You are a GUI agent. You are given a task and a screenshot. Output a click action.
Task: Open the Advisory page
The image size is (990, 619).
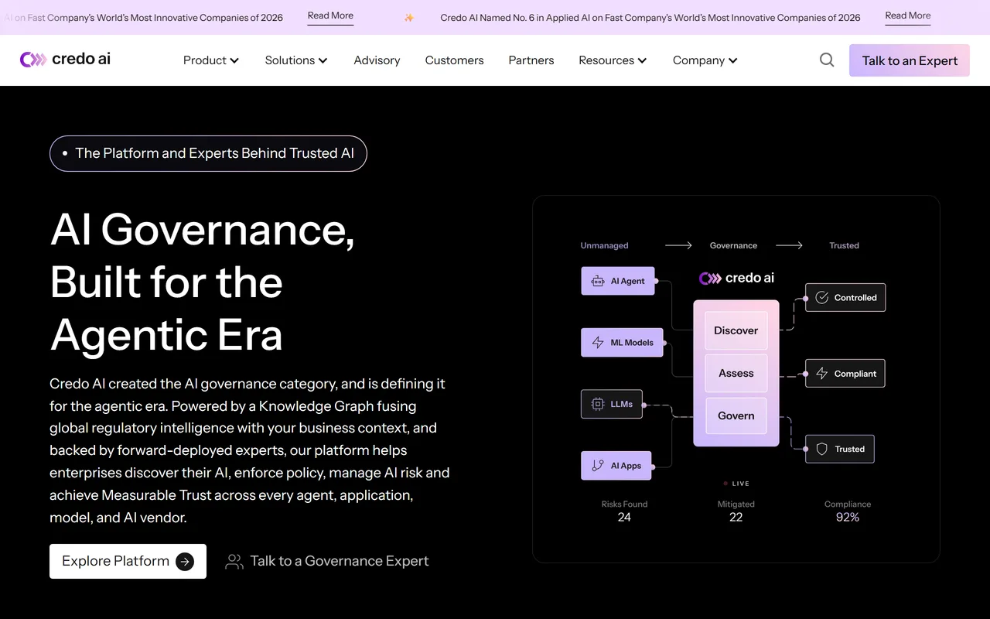point(377,60)
